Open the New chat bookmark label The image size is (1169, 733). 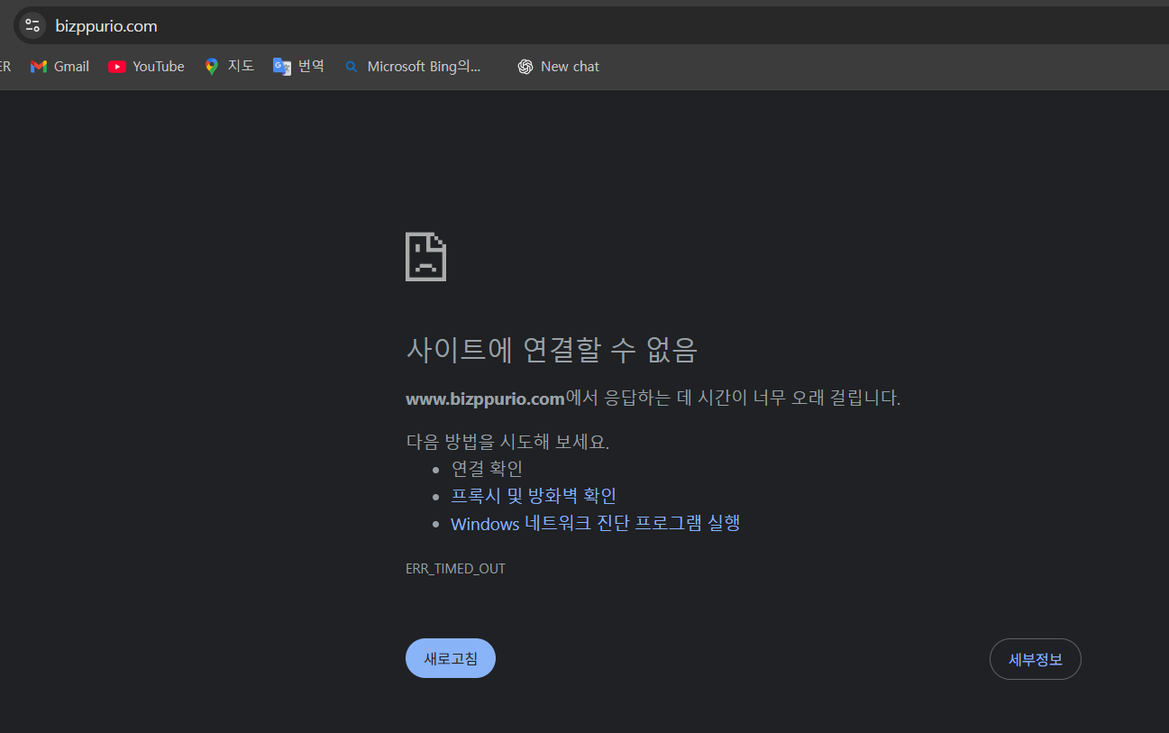[x=570, y=67]
